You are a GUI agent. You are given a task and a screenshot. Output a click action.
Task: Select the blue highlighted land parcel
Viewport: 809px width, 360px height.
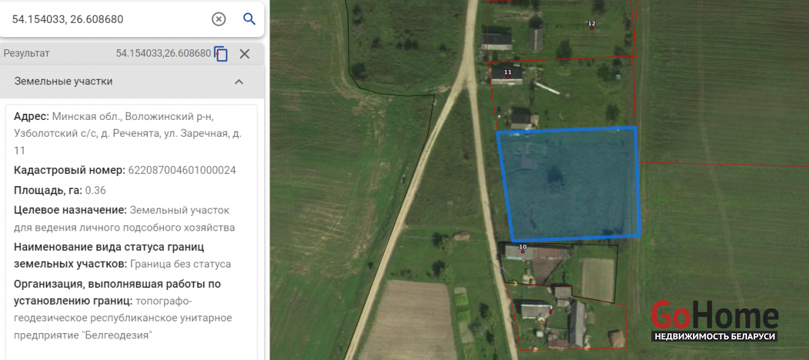[570, 183]
